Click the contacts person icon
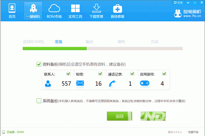Screen dimensions: 205x136 pyautogui.click(x=48, y=84)
